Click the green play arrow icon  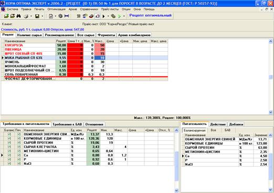[x=120, y=16]
